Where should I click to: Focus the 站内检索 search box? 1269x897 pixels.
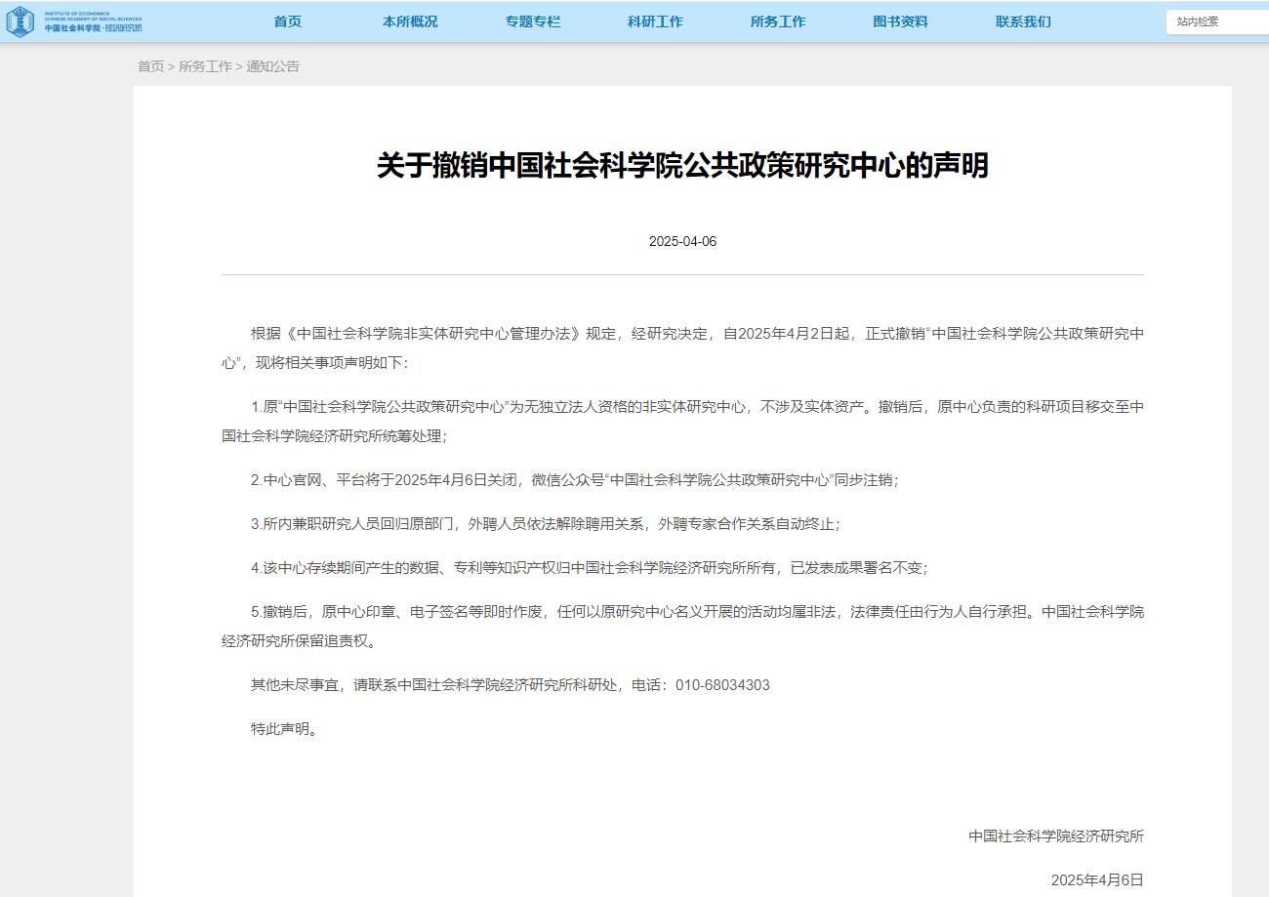point(1216,21)
